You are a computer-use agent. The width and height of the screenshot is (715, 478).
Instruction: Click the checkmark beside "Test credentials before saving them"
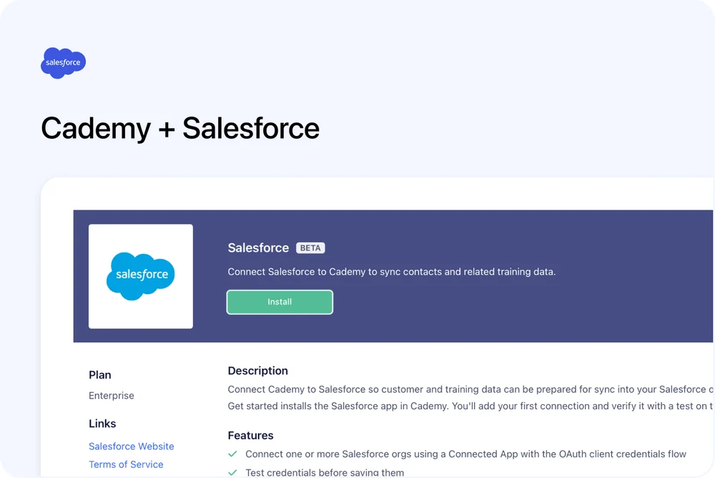click(232, 472)
